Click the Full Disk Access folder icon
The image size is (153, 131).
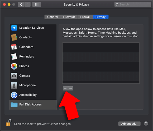tap(14, 105)
